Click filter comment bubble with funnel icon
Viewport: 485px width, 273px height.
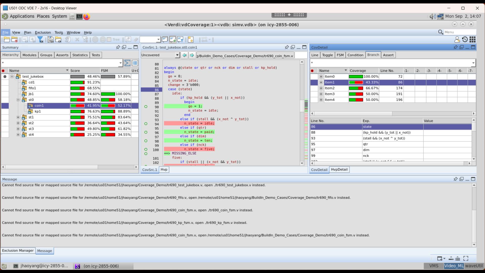[180, 39]
